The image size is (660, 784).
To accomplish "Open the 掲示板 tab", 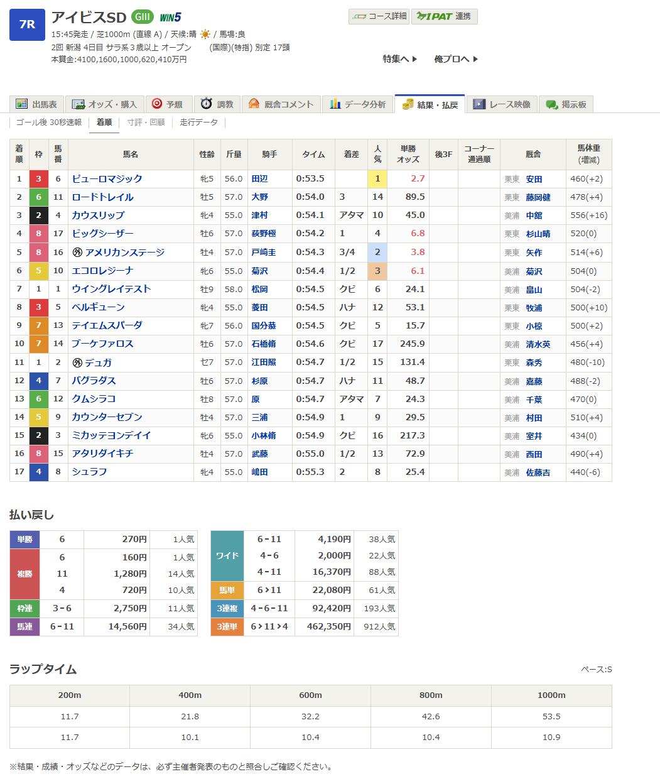I will tap(566, 104).
